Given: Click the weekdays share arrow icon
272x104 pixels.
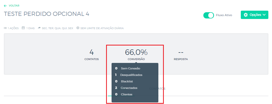Looking at the screenshot, I should pyautogui.click(x=39, y=28).
